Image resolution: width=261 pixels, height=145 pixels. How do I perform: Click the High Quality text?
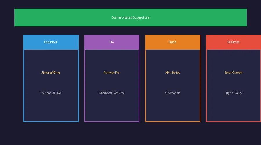233,93
